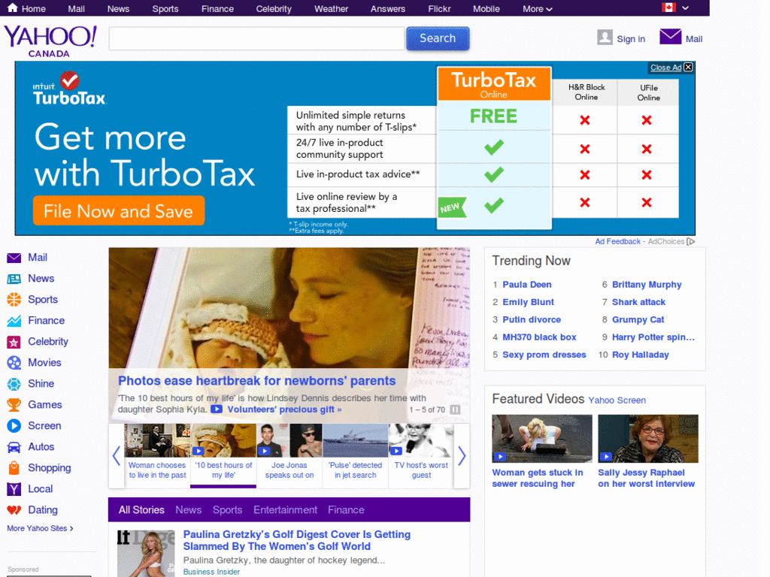
Task: Click File Now and Save button
Action: click(118, 210)
